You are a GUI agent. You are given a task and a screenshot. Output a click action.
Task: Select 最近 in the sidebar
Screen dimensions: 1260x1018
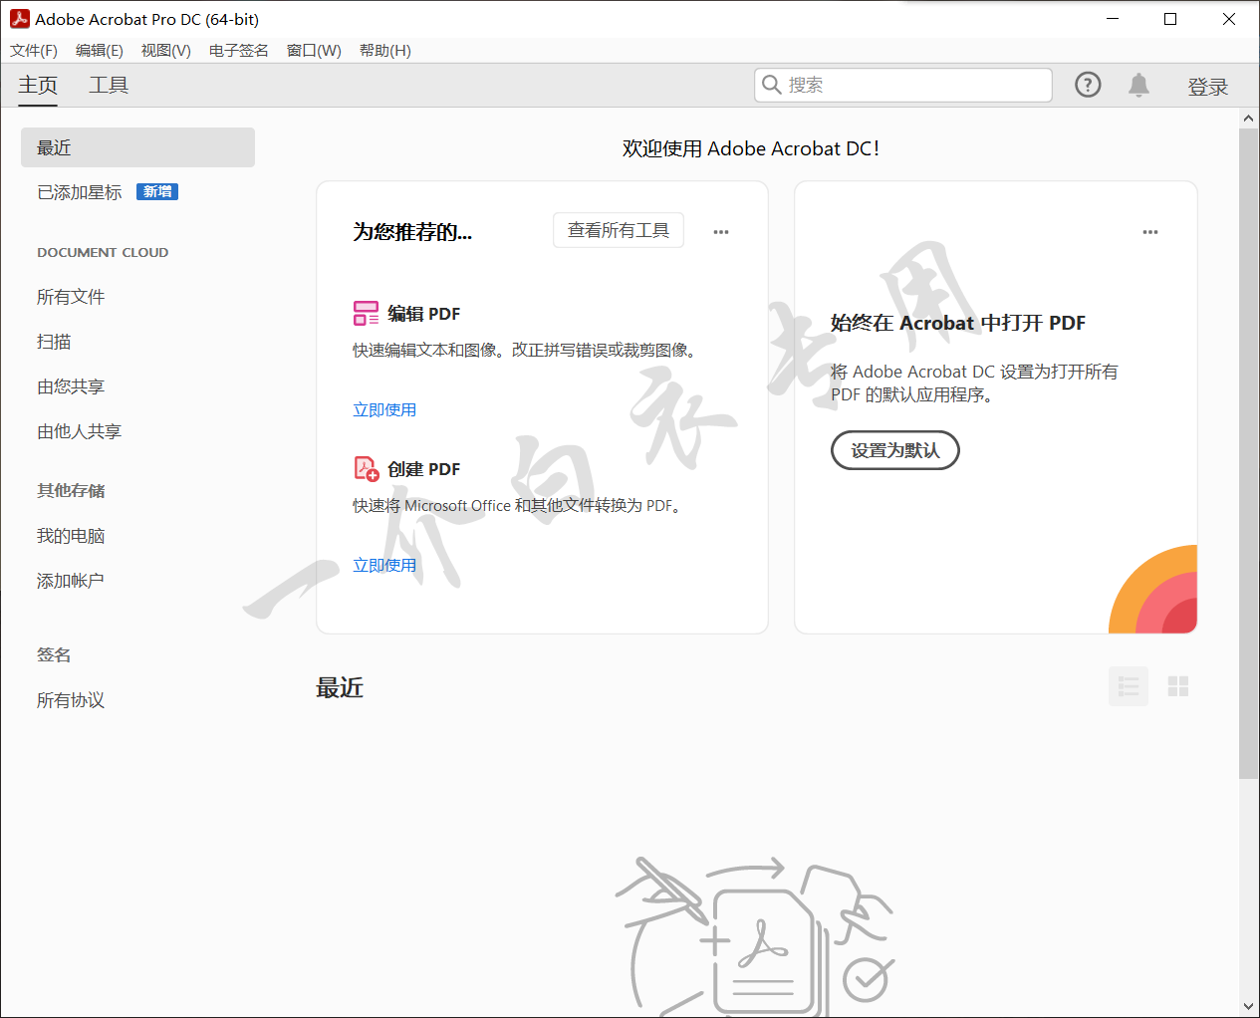coord(137,147)
